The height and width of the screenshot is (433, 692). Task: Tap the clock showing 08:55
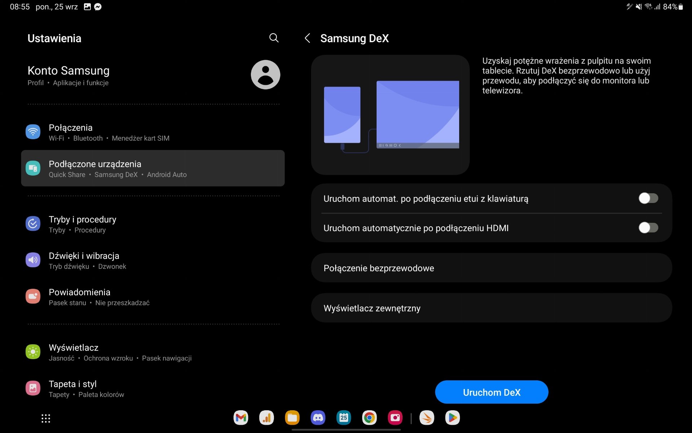20,7
